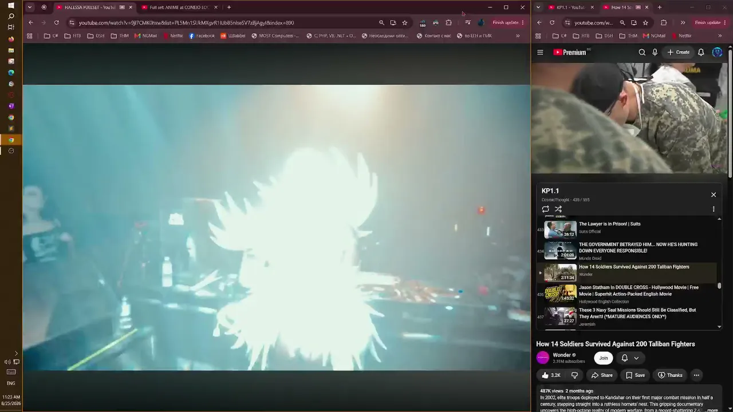
Task: Go back in left browser window
Action: point(31,23)
